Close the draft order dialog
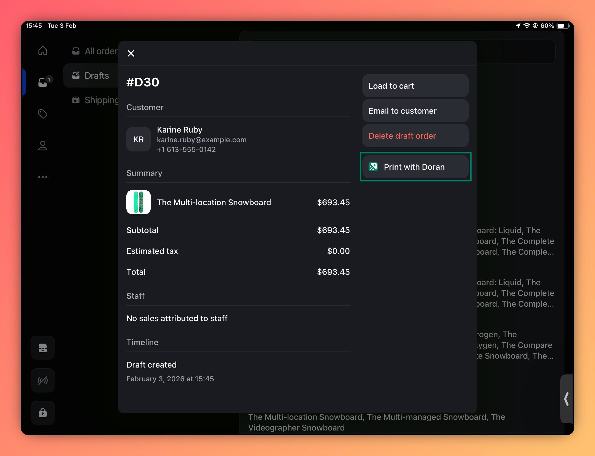This screenshot has width=595, height=456. tap(131, 53)
